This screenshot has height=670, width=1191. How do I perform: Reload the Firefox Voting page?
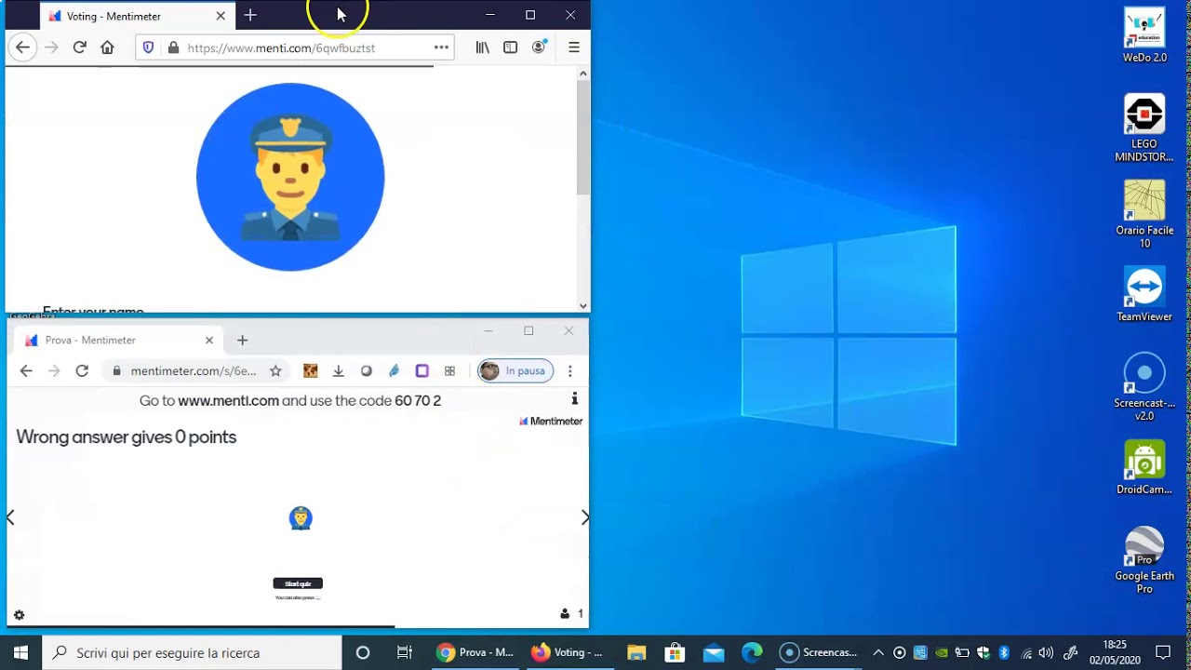coord(80,47)
